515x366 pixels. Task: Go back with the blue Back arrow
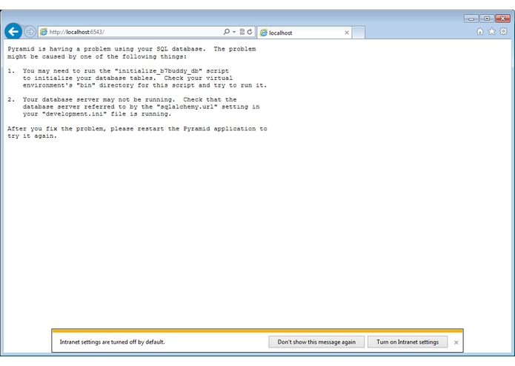click(x=13, y=32)
